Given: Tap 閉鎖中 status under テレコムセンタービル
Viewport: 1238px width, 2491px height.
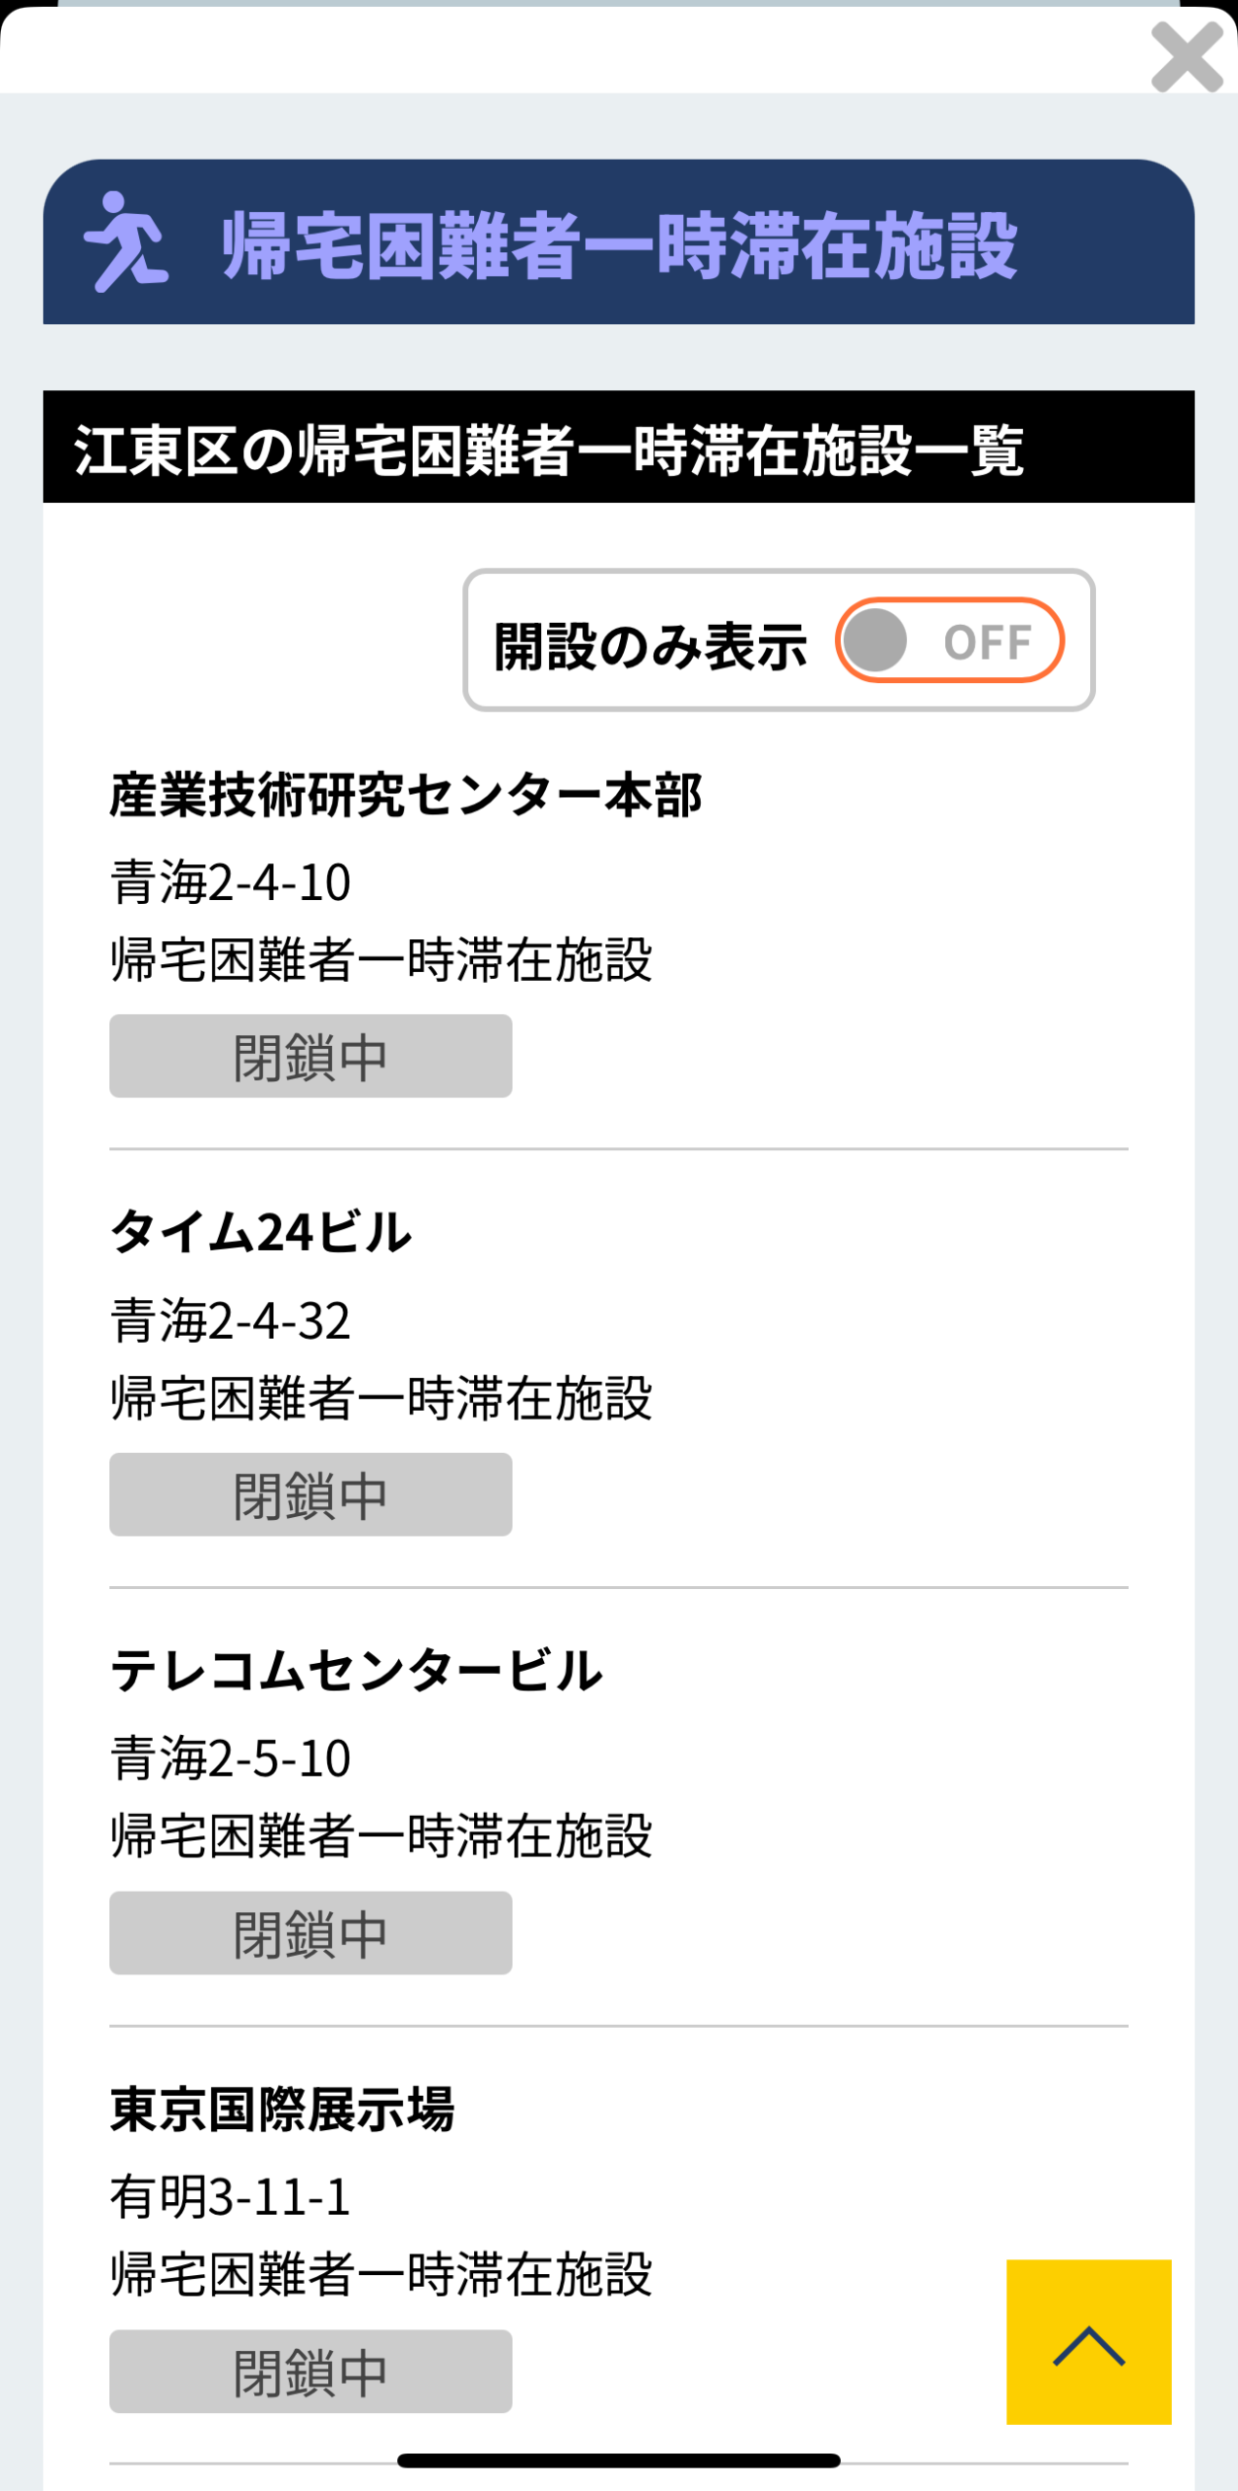Looking at the screenshot, I should [x=310, y=1932].
